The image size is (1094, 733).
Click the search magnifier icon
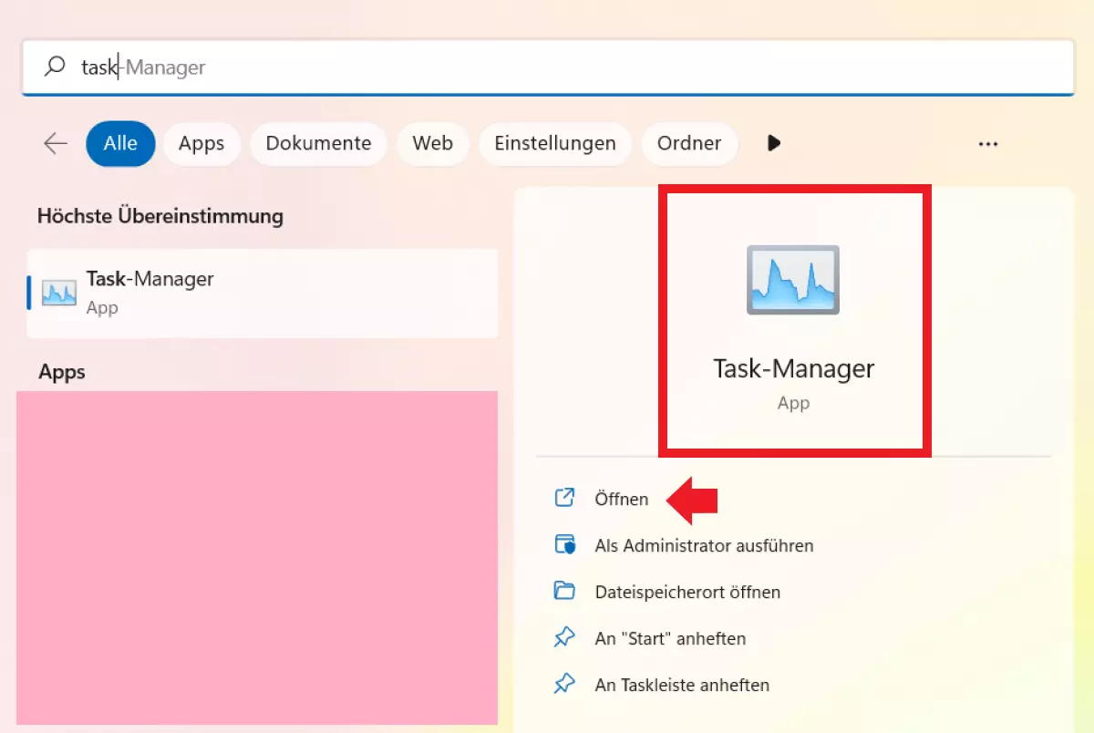(55, 67)
